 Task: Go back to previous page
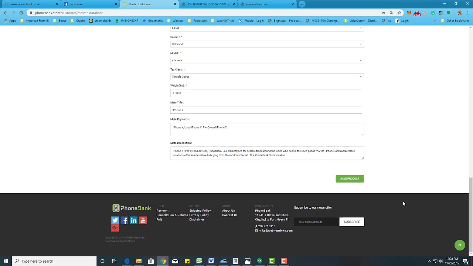pyautogui.click(x=5, y=13)
